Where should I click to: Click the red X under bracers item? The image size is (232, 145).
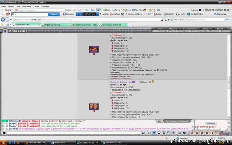(94, 111)
